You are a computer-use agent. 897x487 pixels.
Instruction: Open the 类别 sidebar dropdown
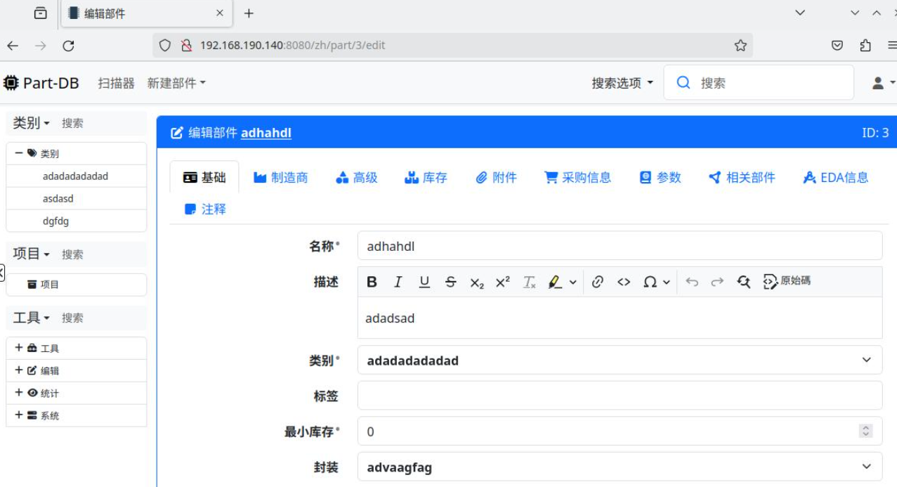[x=32, y=123]
